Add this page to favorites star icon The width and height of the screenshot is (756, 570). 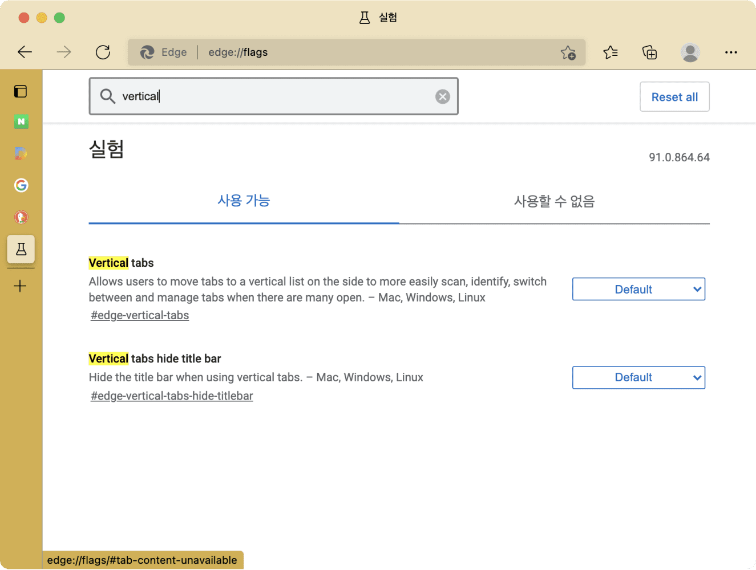click(568, 52)
